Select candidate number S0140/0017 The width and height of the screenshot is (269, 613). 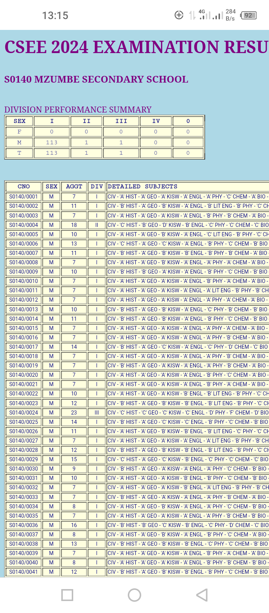24,347
